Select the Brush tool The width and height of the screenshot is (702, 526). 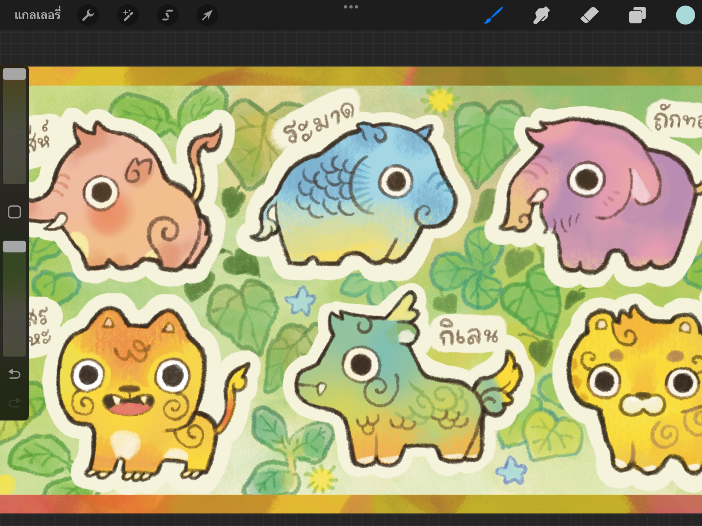tap(494, 15)
